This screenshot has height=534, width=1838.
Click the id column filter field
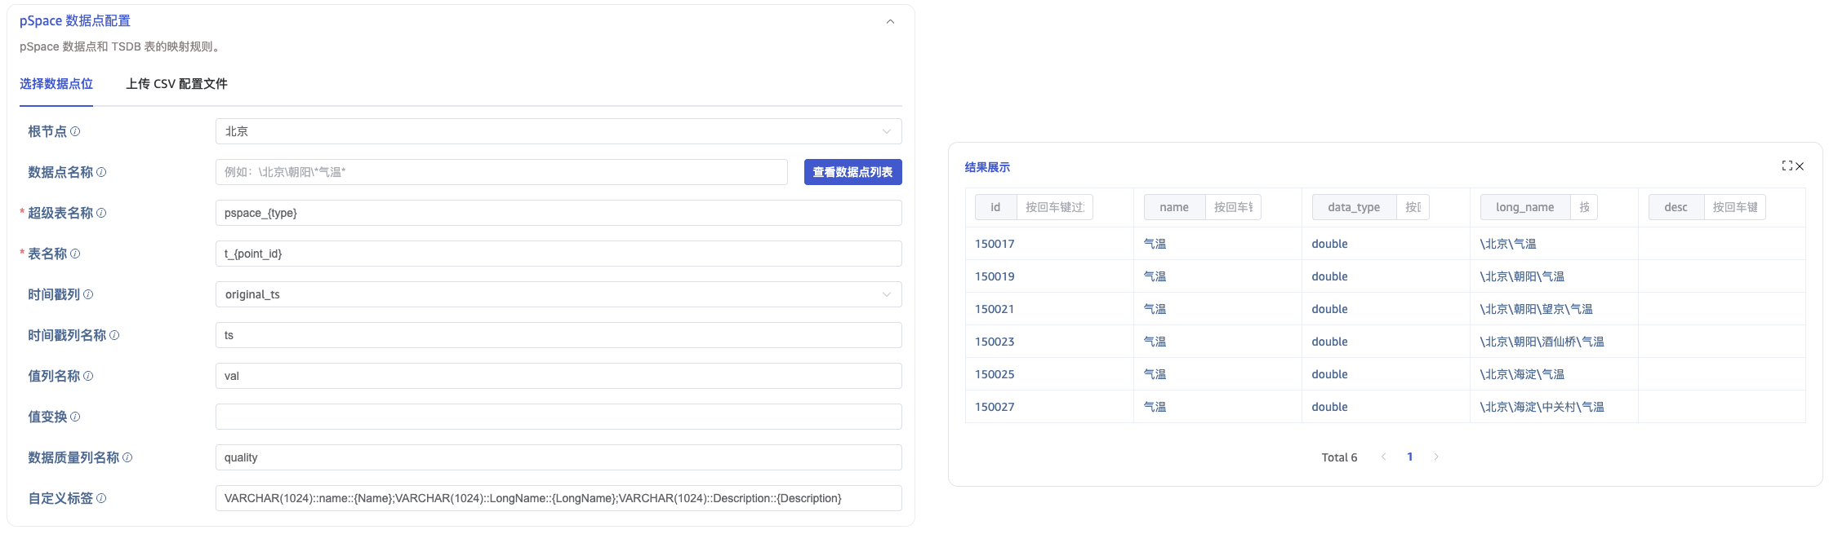(x=1054, y=207)
